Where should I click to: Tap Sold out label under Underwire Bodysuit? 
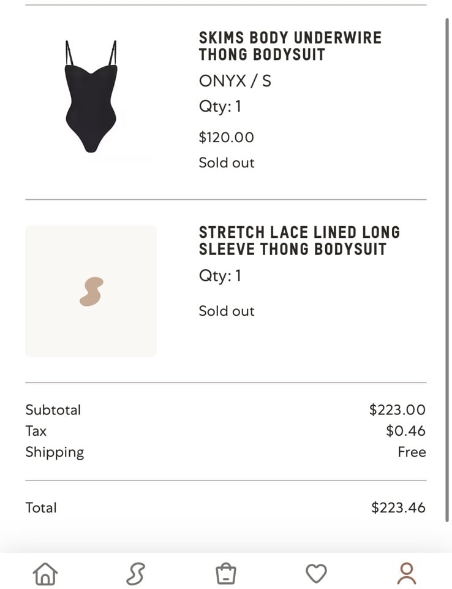(x=227, y=162)
